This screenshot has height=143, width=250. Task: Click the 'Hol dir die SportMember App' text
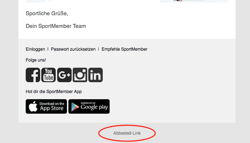pyautogui.click(x=54, y=92)
